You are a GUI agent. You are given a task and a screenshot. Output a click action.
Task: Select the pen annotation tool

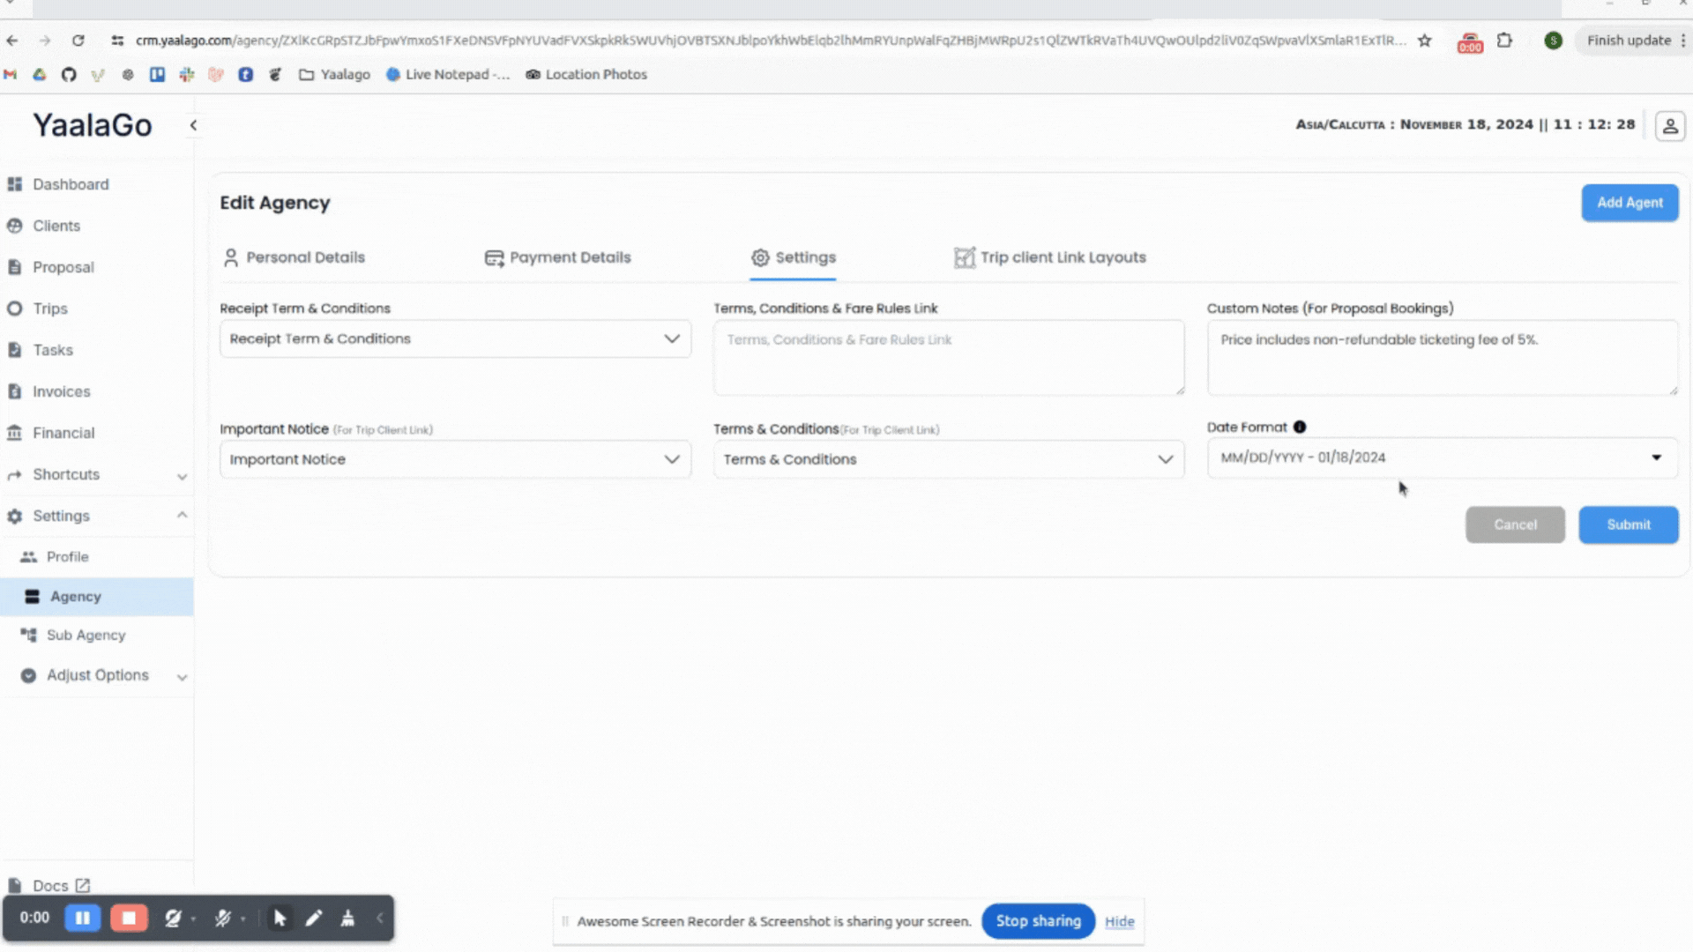314,918
